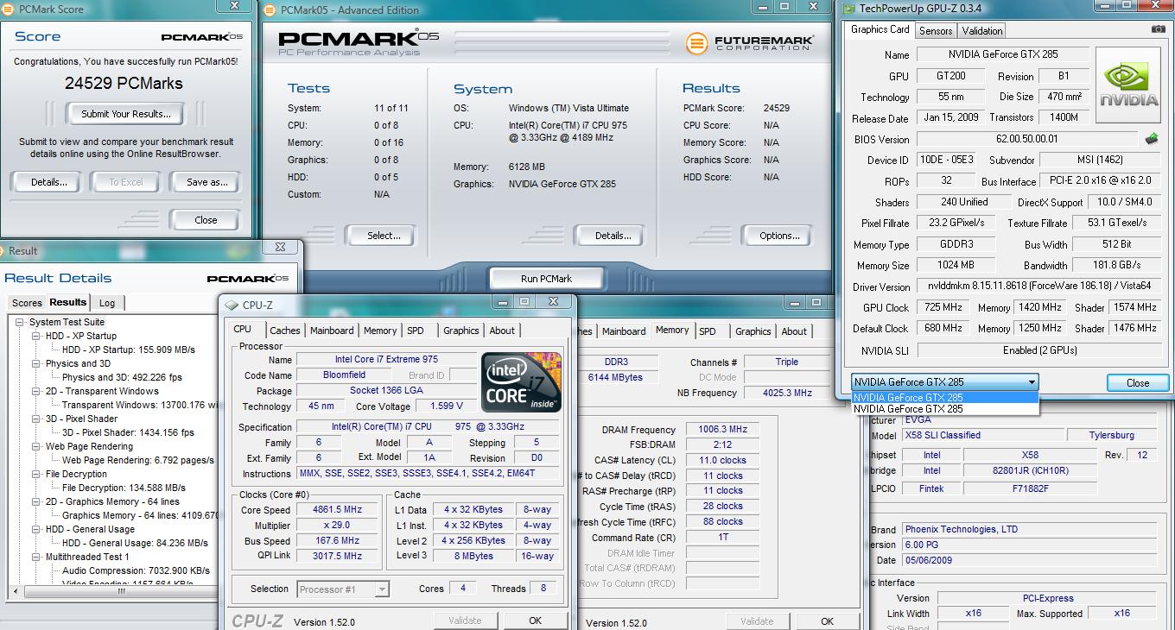This screenshot has width=1175, height=630.
Task: Click Details... in the PCMark Score window
Action: pyautogui.click(x=48, y=182)
